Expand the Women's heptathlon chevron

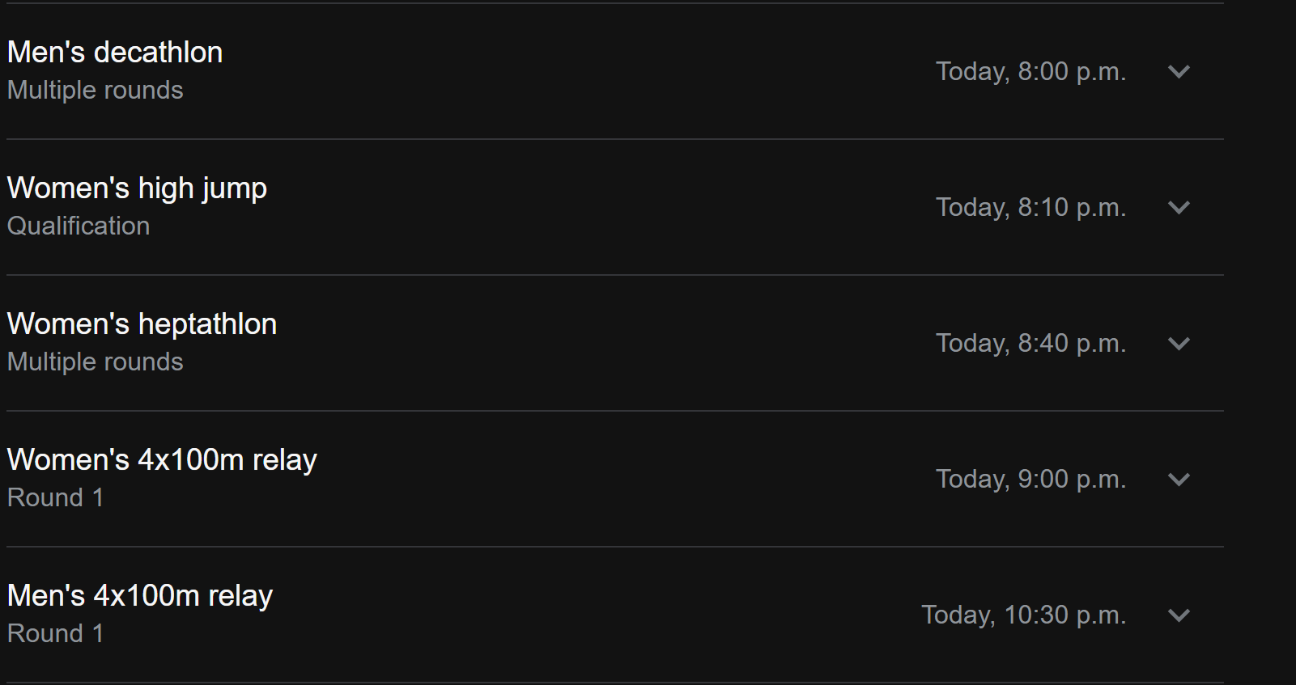click(1179, 344)
